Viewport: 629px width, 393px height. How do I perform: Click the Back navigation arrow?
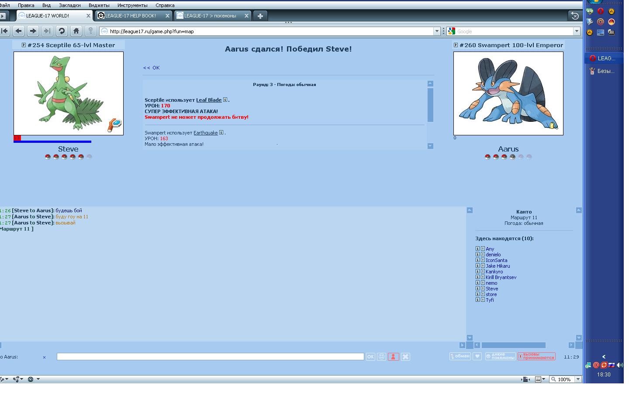(x=18, y=31)
